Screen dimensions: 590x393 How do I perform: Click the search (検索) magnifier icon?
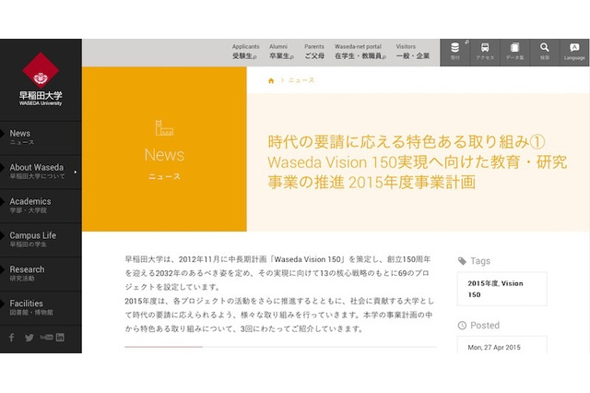coord(545,53)
